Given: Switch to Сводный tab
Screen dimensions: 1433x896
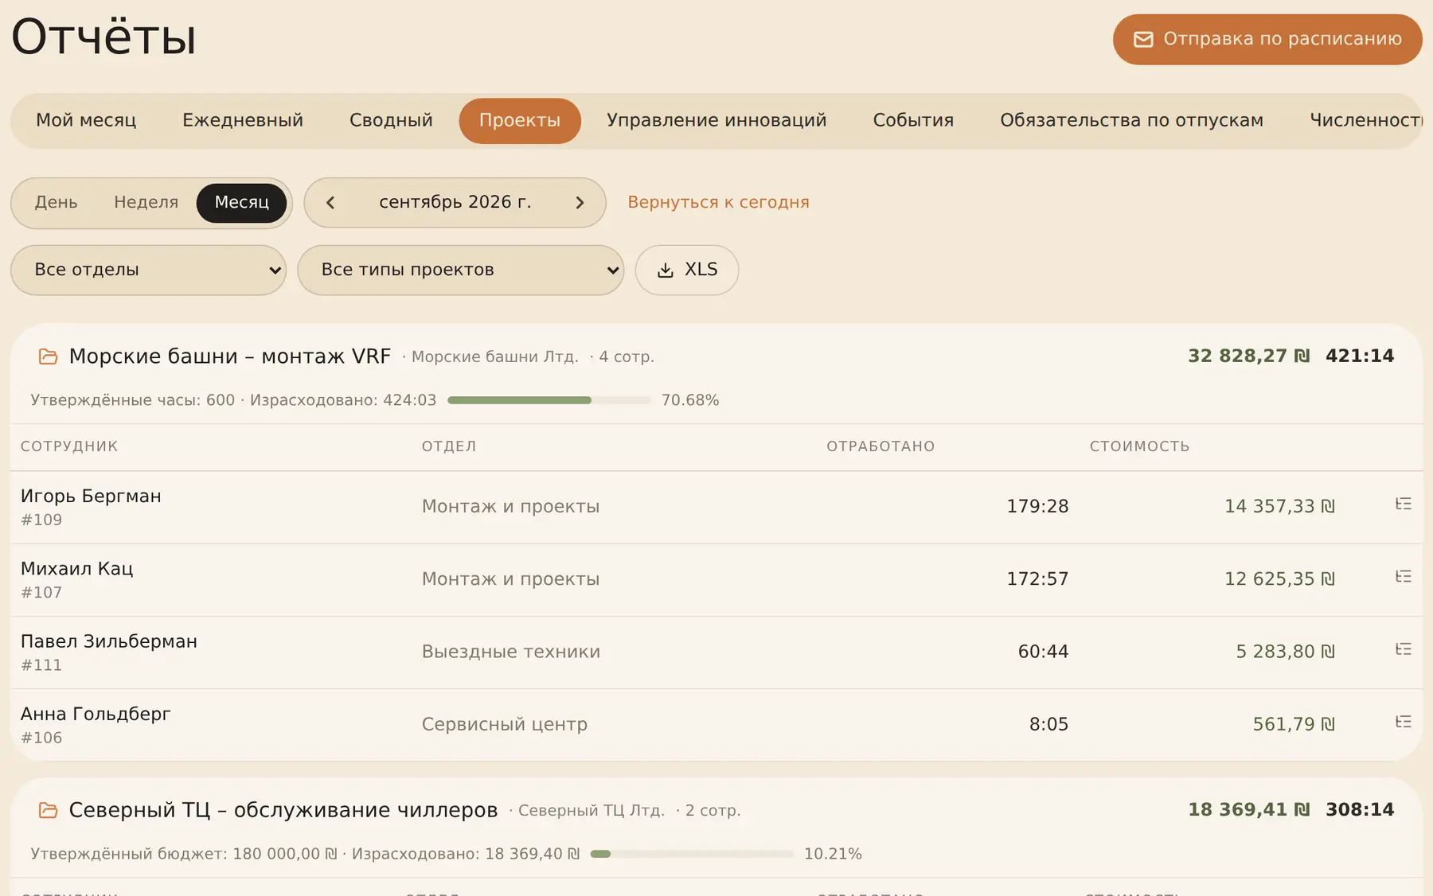Looking at the screenshot, I should [391, 120].
